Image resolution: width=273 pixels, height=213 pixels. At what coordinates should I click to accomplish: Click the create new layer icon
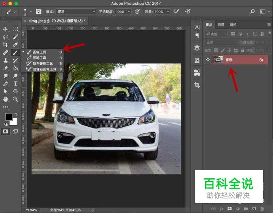click(254, 209)
